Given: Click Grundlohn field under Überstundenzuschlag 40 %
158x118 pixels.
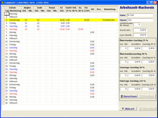Looking at the screenshot, I should [135, 62].
